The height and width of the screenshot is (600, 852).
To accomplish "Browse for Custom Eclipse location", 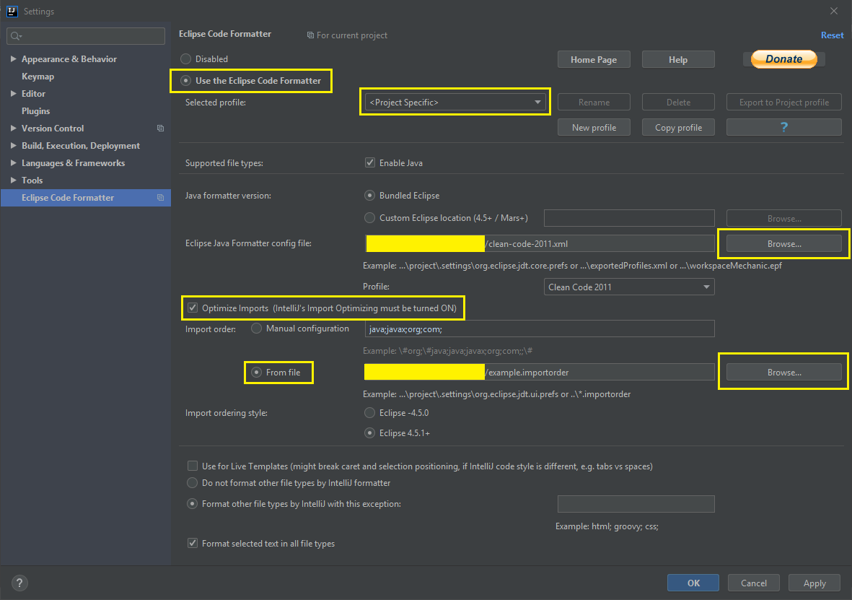I will point(783,218).
